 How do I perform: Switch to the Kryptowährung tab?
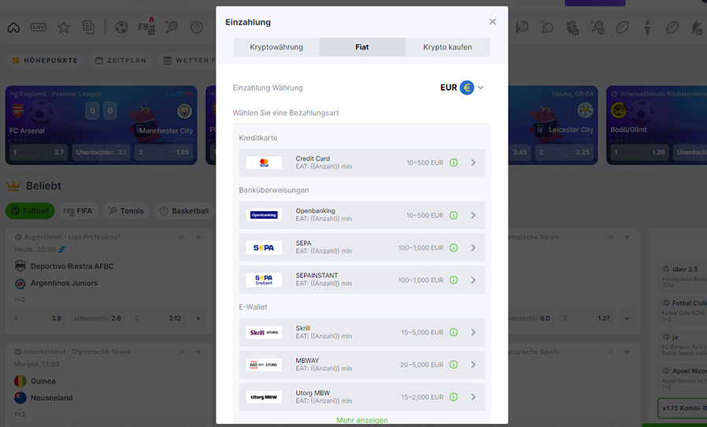[276, 47]
